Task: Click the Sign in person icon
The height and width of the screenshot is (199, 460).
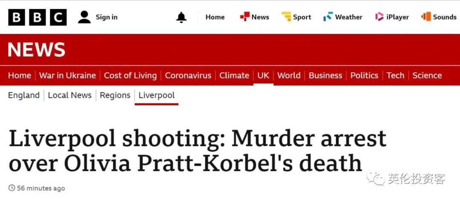Action: click(x=84, y=17)
